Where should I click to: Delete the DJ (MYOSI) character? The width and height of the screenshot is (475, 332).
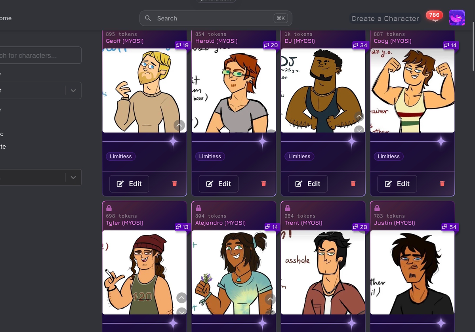click(353, 183)
